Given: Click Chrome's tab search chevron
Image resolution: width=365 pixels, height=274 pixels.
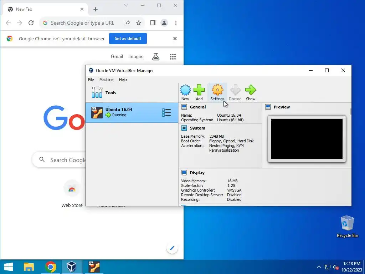Looking at the screenshot, I should [x=126, y=5].
